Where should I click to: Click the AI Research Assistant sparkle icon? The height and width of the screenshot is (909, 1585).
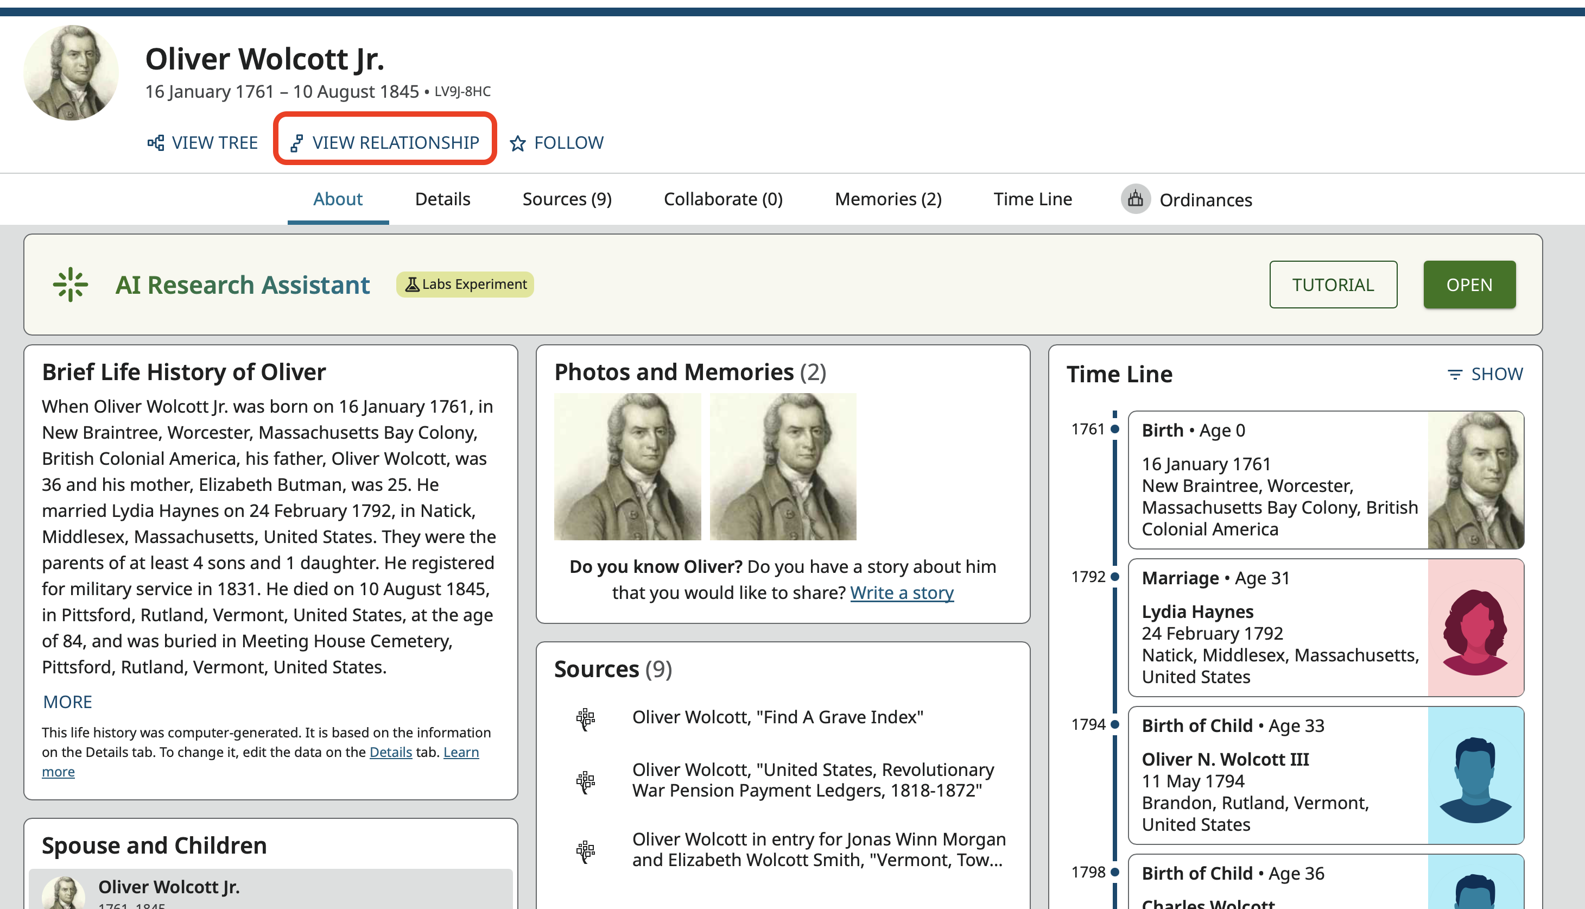[x=70, y=285]
